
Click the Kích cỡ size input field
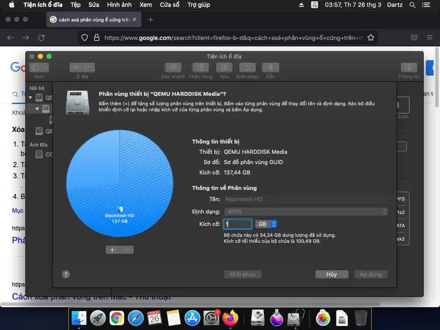238,224
